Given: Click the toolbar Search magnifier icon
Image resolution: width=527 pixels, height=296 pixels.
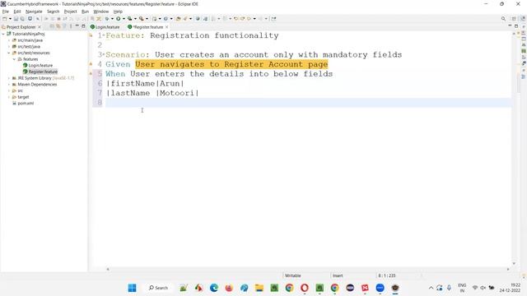Looking at the screenshot, I should (x=503, y=19).
